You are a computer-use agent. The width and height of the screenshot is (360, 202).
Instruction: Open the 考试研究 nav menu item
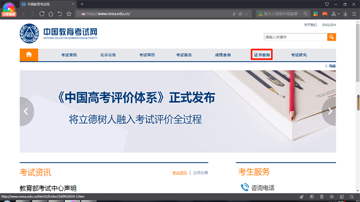click(x=299, y=55)
